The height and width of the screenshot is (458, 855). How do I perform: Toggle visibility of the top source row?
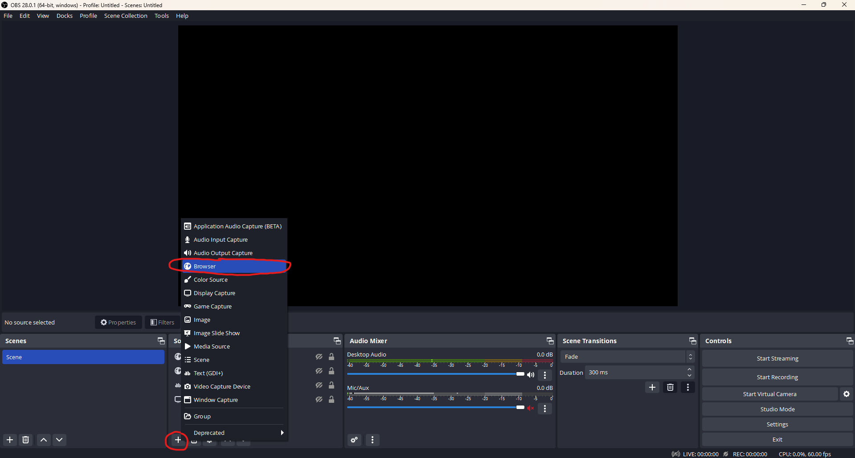coord(319,357)
